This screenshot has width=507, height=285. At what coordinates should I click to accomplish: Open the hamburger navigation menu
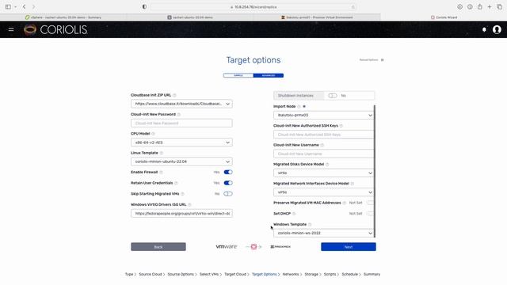point(11,29)
